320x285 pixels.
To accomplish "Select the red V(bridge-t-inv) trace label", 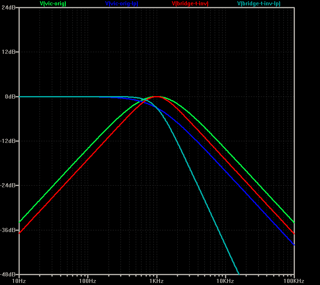I will pos(190,4).
